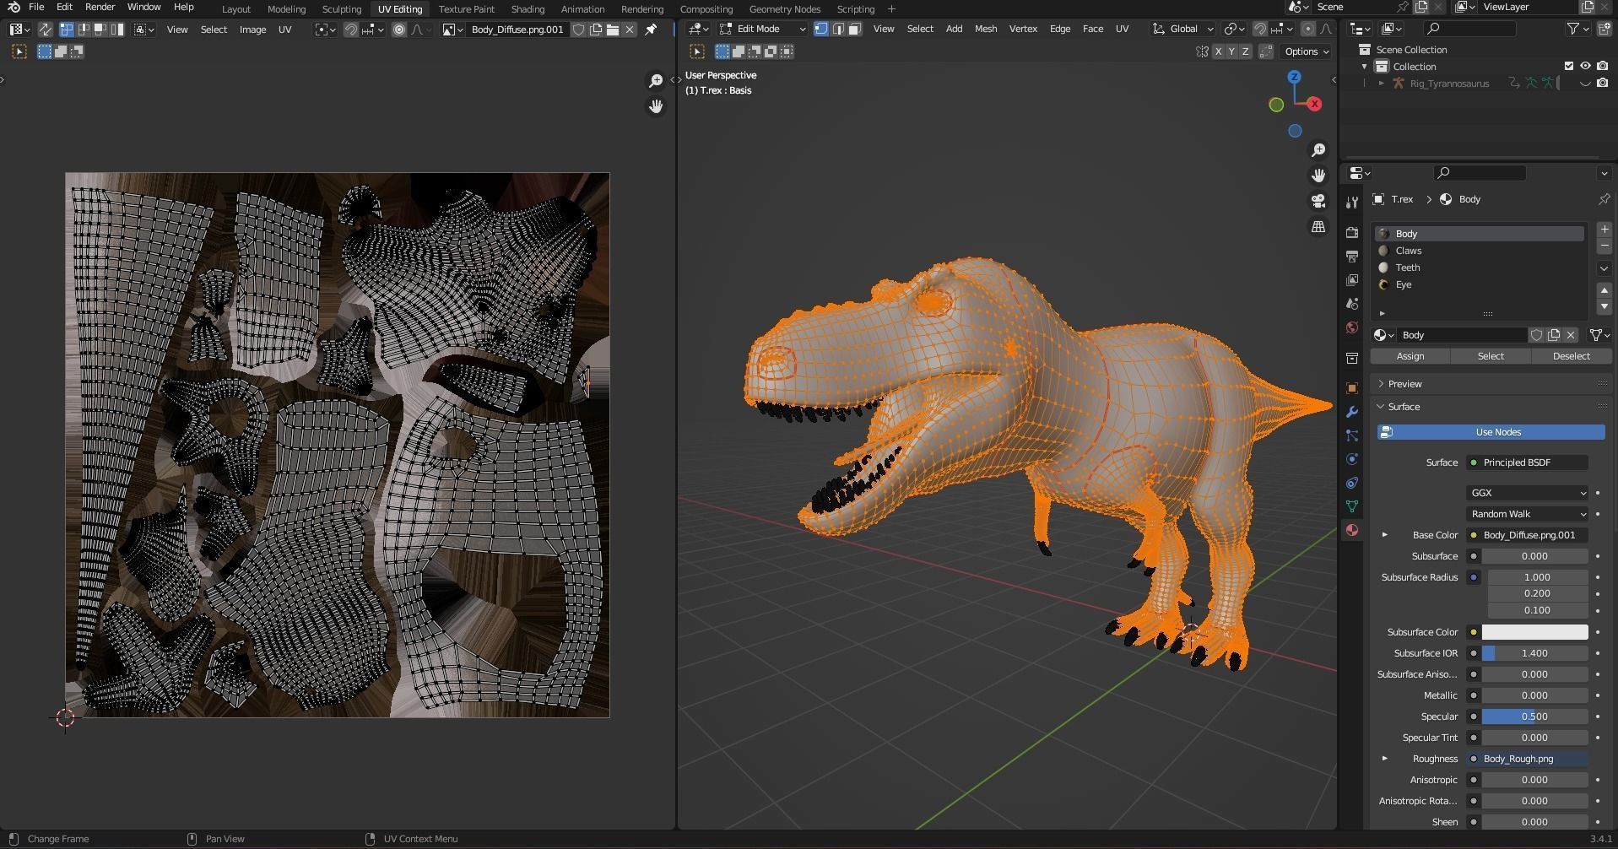Switch to the Texture Paint workspace tab

click(x=466, y=9)
